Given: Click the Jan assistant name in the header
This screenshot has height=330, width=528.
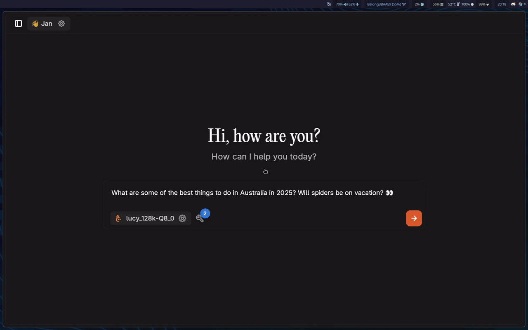Looking at the screenshot, I should pos(47,24).
